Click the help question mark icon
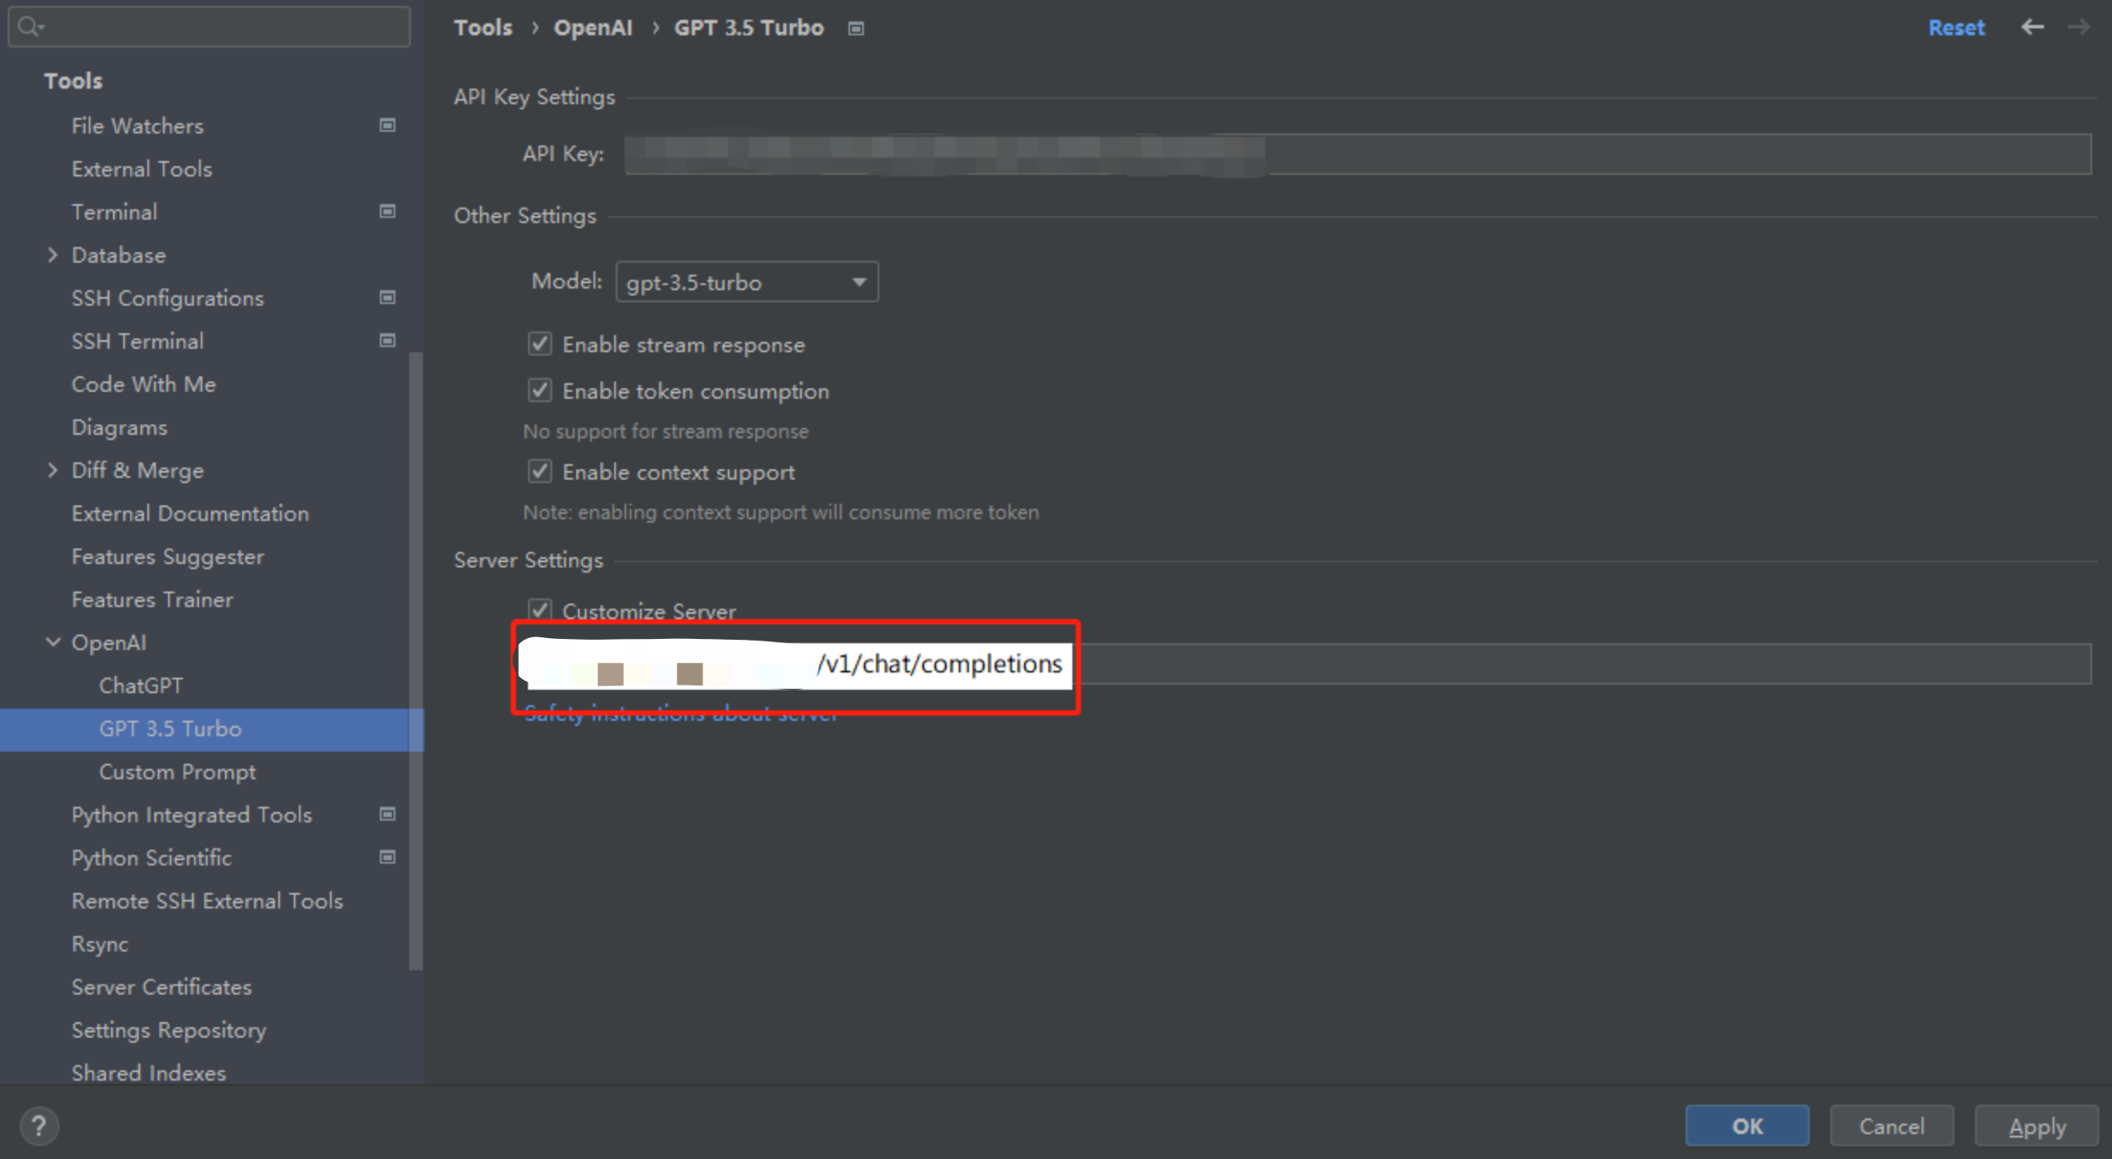 [39, 1125]
